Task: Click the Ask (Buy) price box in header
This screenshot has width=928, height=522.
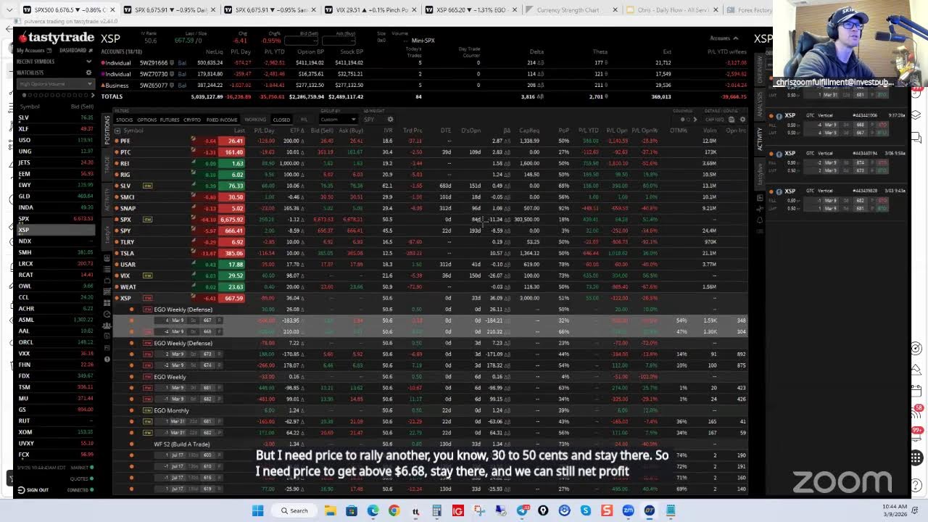Action: tap(340, 41)
